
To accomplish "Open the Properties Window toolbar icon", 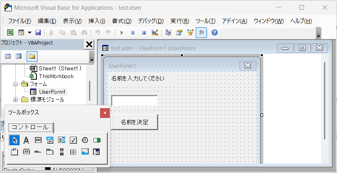I will (x=179, y=33).
